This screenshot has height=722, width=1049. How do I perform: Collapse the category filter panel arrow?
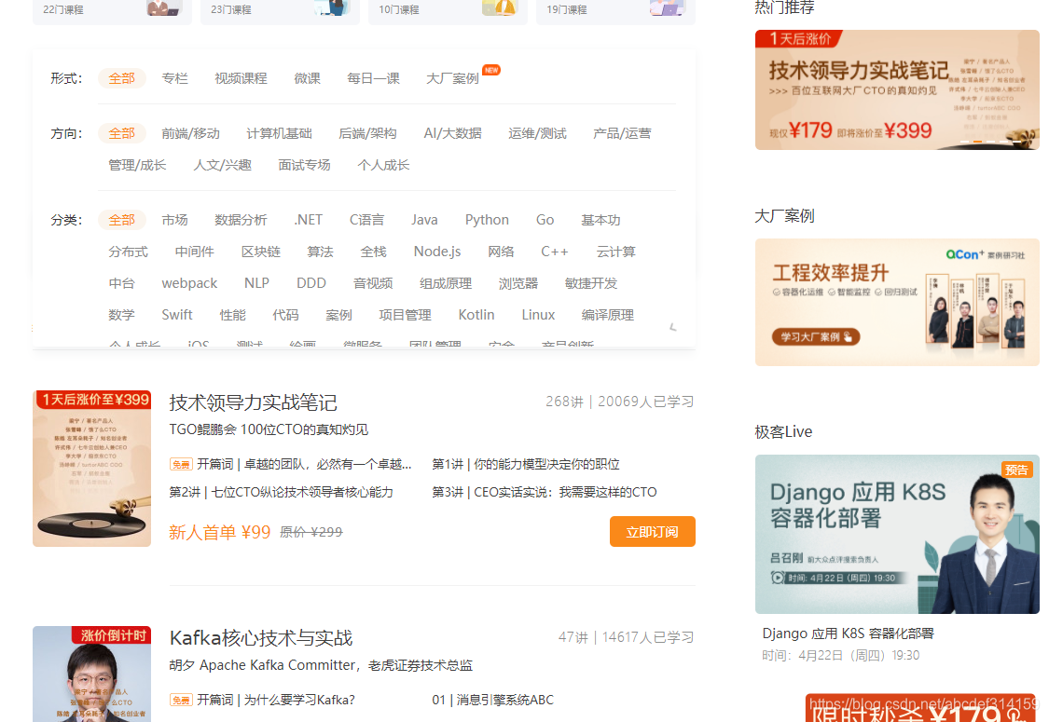pyautogui.click(x=673, y=327)
